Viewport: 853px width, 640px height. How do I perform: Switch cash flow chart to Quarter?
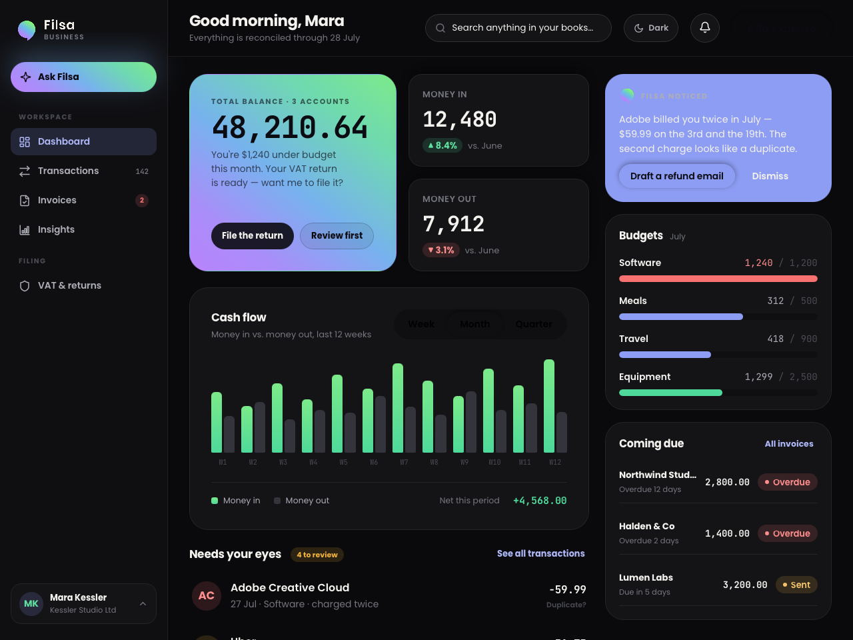click(534, 324)
